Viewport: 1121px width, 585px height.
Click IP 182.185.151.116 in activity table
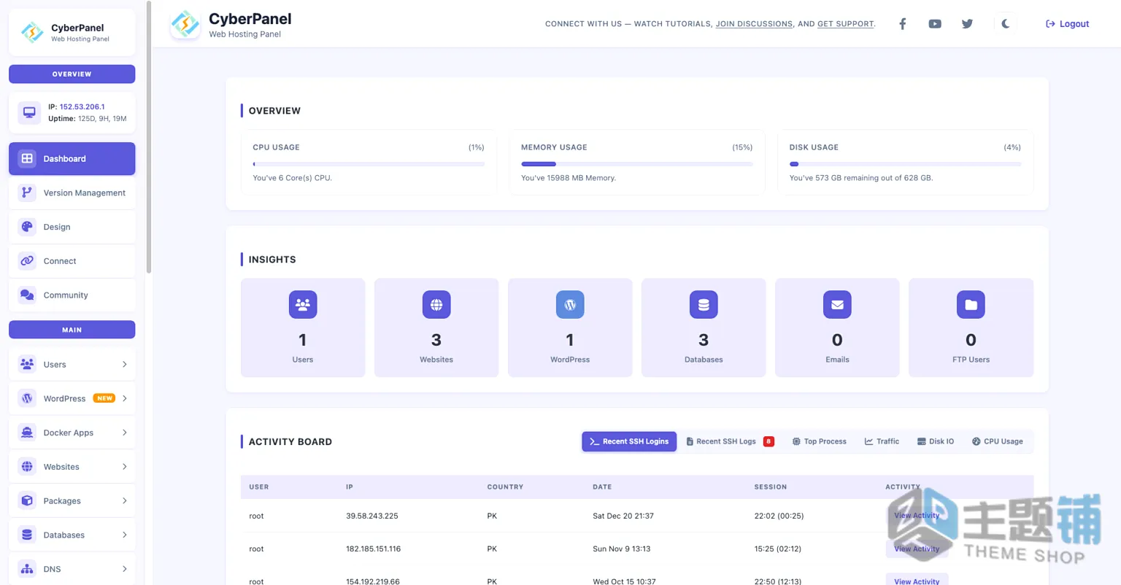[374, 549]
